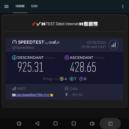
Task: Click the Speedtest gauge logo icon
Action: pyautogui.click(x=15, y=42)
